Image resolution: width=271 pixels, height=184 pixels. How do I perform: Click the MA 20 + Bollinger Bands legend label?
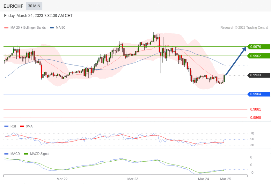(28, 27)
